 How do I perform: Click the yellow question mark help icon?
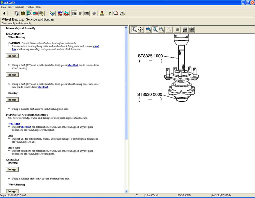point(110,13)
